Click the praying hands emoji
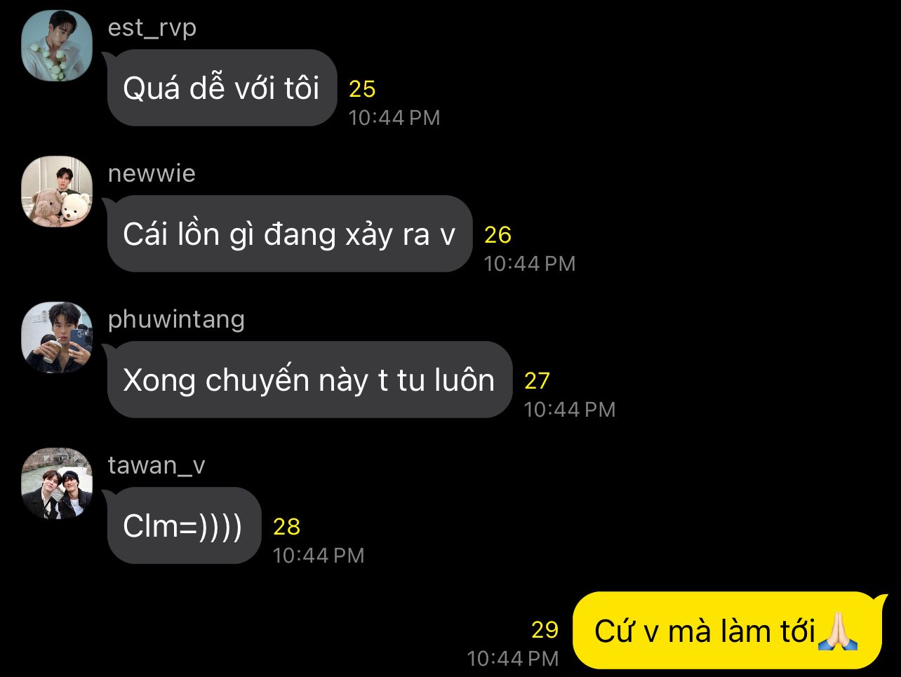Image resolution: width=901 pixels, height=677 pixels. [838, 631]
